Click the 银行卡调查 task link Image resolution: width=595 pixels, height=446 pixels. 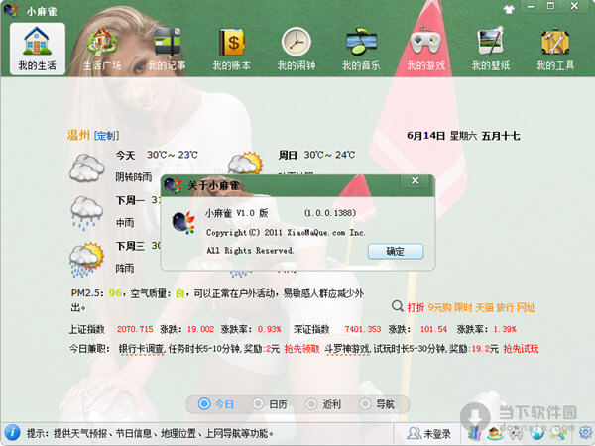coord(141,349)
